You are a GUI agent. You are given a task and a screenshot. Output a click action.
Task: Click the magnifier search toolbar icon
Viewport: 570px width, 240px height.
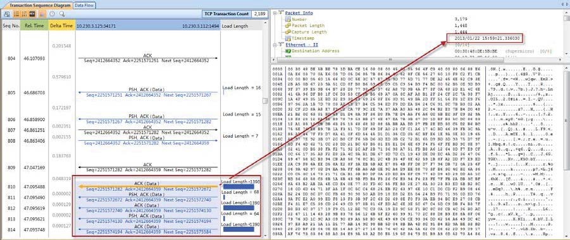pos(62,14)
